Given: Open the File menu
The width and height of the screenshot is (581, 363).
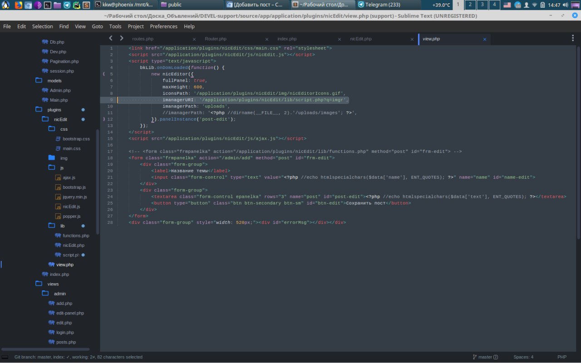Looking at the screenshot, I should 7,26.
